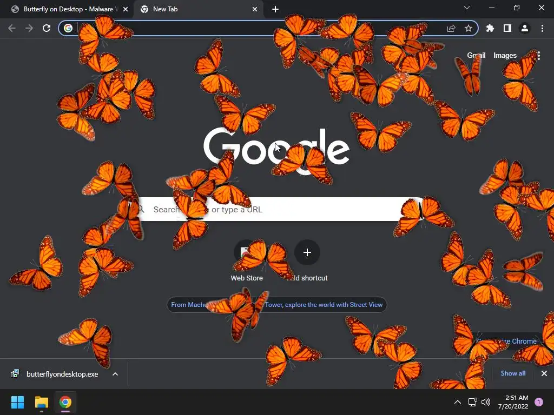Show hidden system tray icons

click(458, 402)
